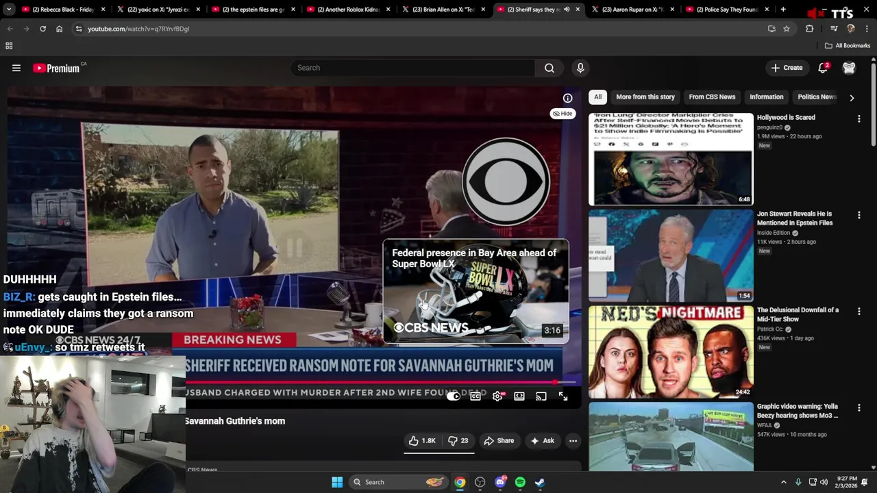
Task: Click the Create button
Action: click(787, 68)
